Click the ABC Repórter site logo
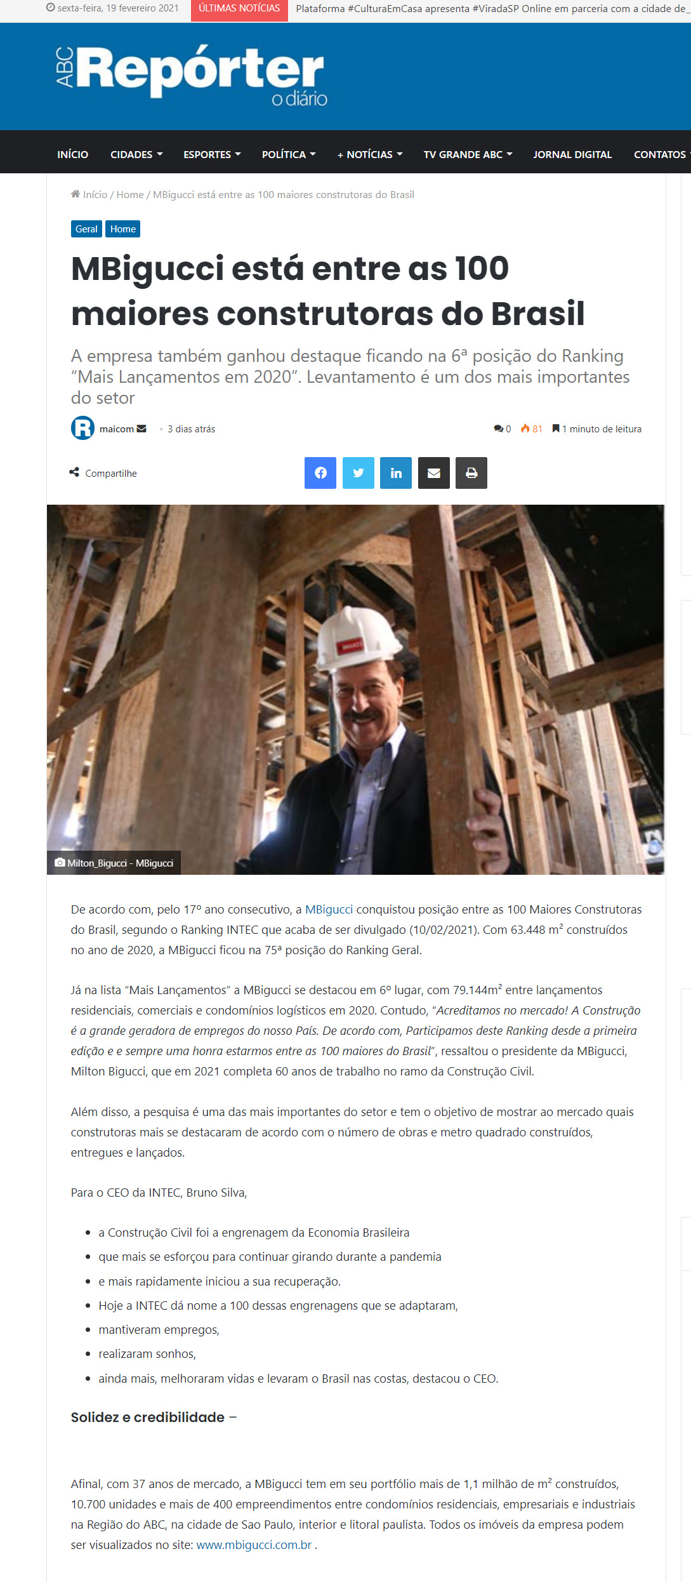 click(x=192, y=75)
